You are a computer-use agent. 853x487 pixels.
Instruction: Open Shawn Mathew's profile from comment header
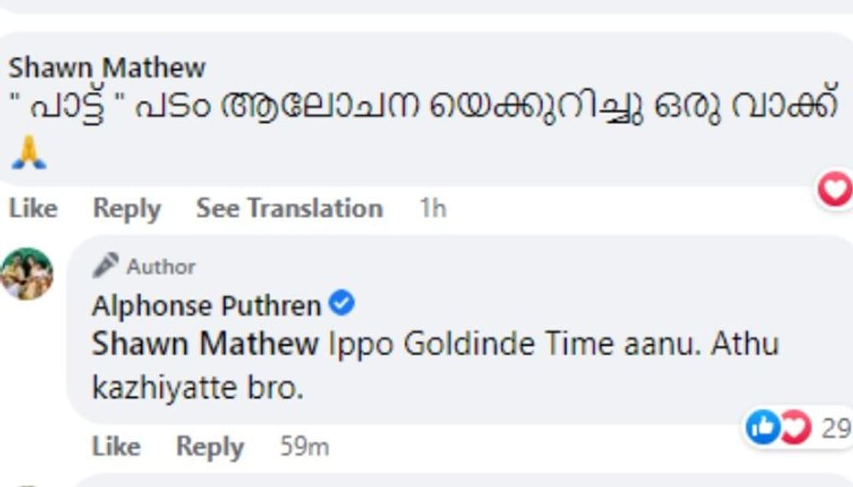point(107,68)
